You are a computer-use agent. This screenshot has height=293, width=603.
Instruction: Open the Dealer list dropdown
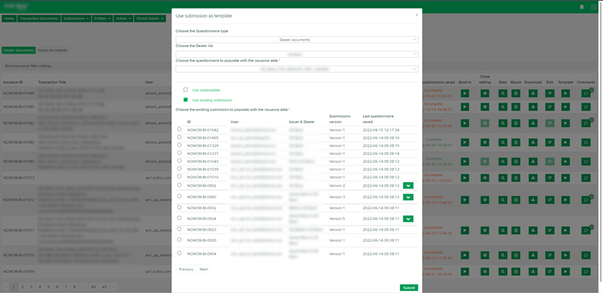coord(296,54)
